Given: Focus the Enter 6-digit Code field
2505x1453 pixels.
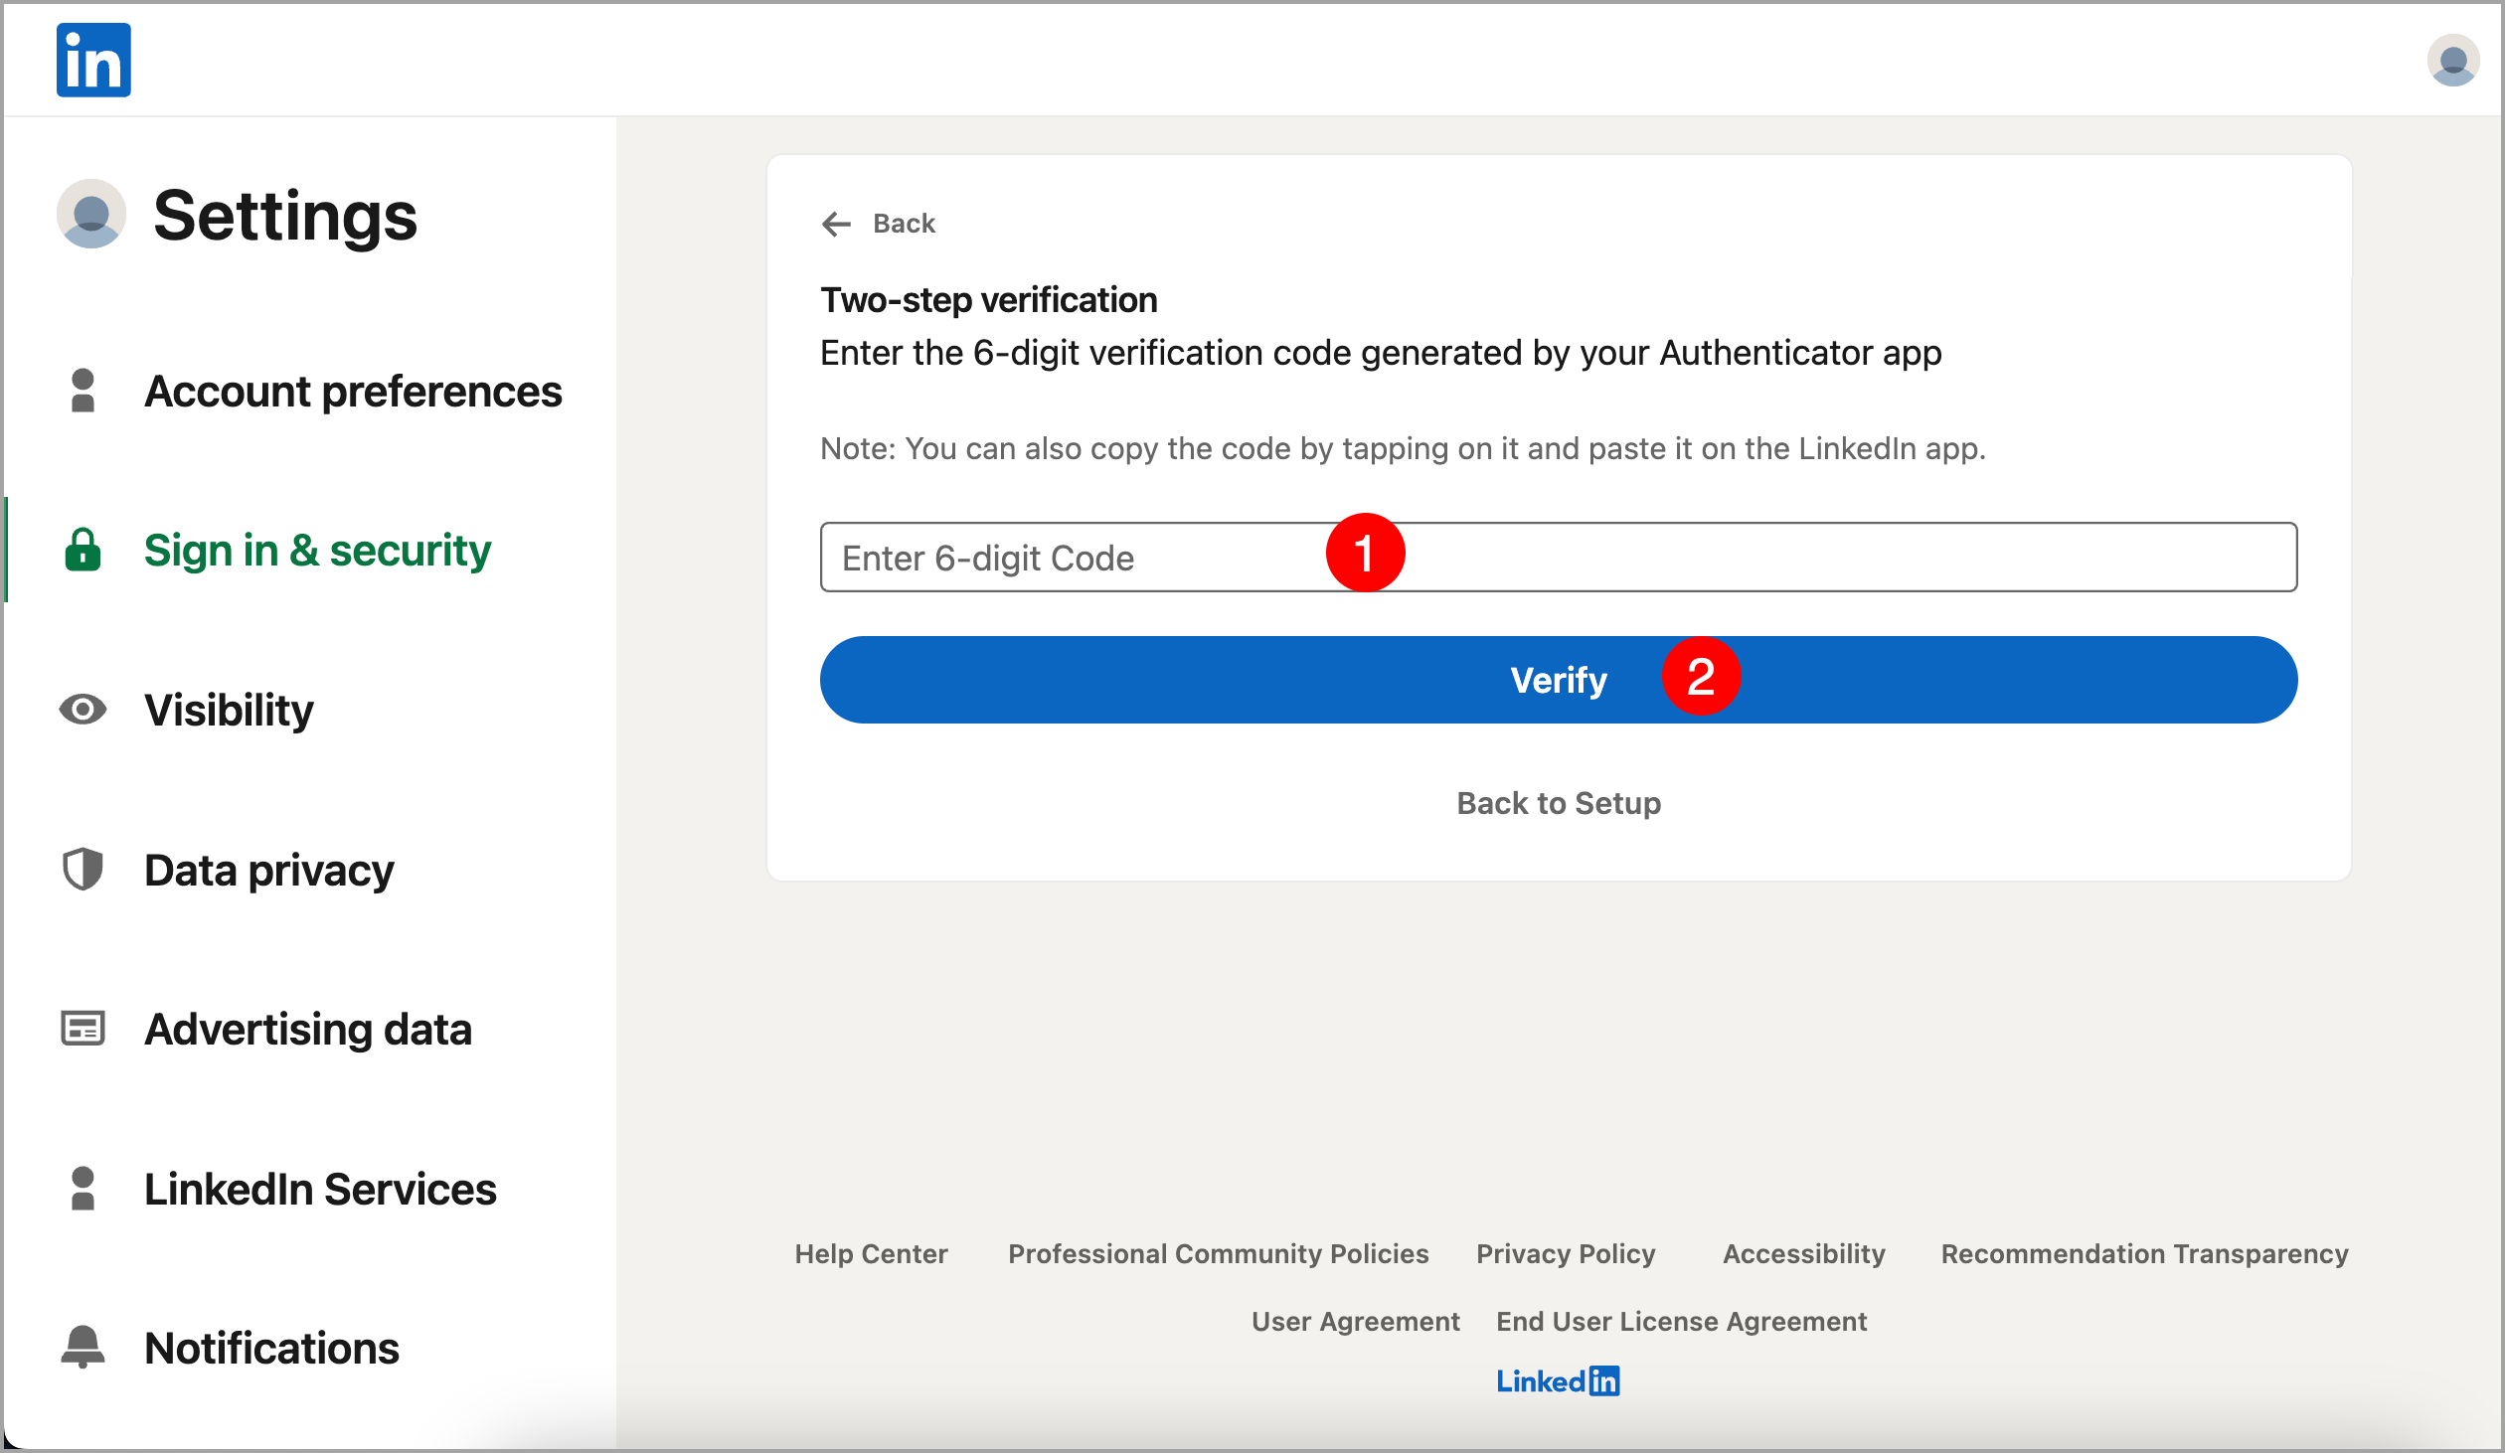Looking at the screenshot, I should click(x=1559, y=558).
